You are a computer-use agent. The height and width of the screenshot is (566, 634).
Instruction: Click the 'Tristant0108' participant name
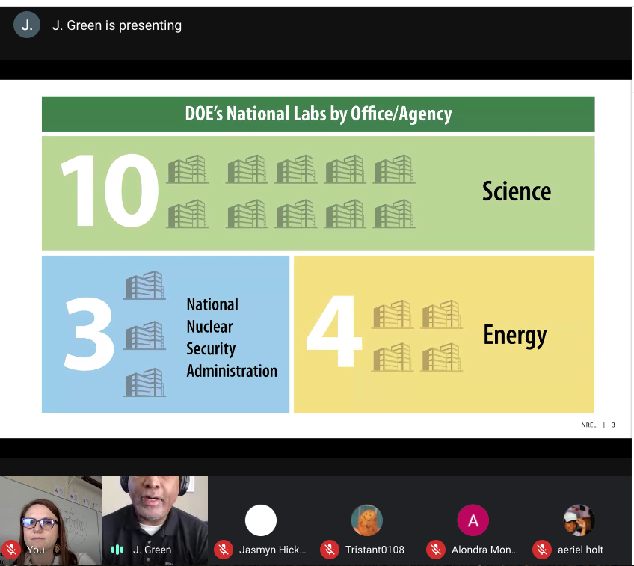pos(375,550)
